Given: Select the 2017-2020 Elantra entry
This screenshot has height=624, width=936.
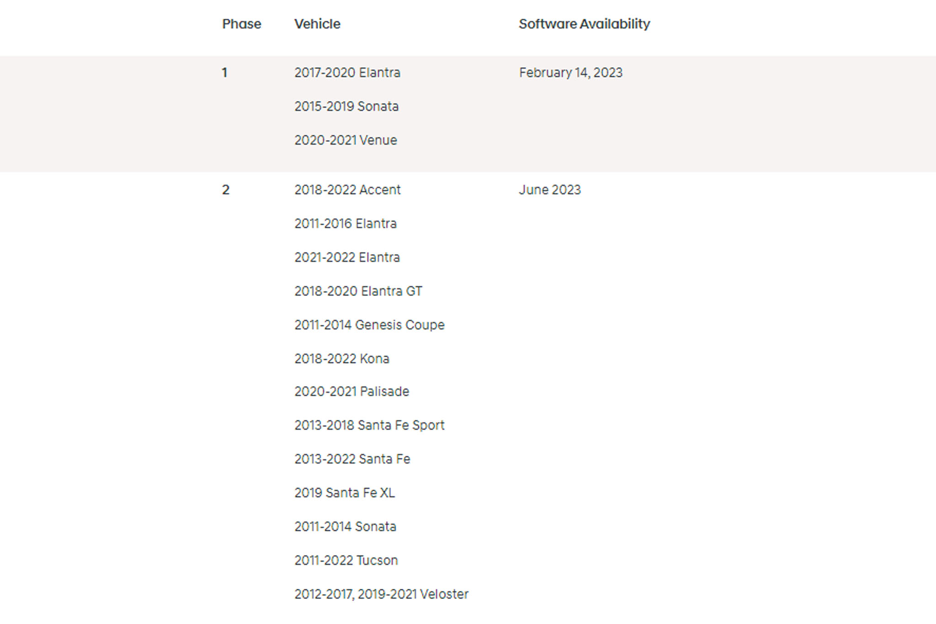Looking at the screenshot, I should [347, 73].
